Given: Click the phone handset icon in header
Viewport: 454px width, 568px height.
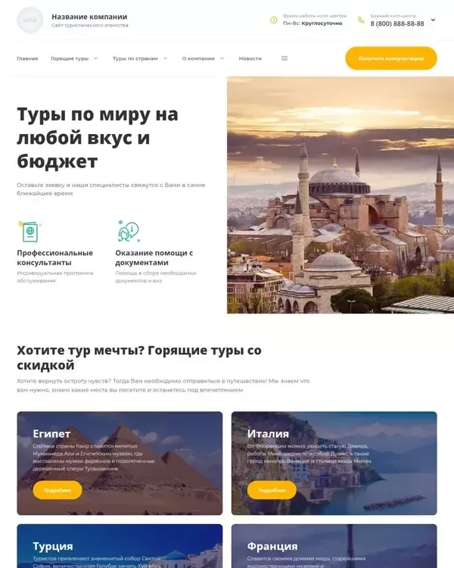Looking at the screenshot, I should click(x=361, y=20).
